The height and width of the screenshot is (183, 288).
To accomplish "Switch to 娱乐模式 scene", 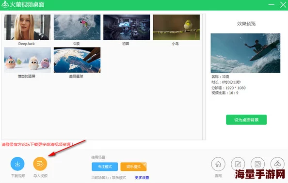I will click(x=133, y=167).
